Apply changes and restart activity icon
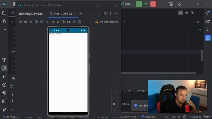The image size is (212, 119). [171, 4]
